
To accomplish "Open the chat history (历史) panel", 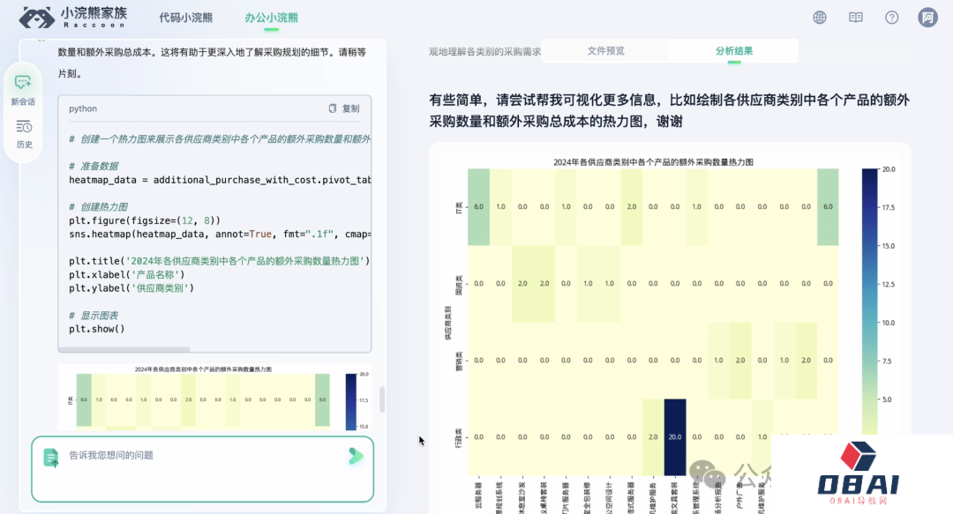I will pos(24,134).
